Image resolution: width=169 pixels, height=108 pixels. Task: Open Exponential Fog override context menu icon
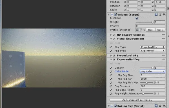[163, 59]
